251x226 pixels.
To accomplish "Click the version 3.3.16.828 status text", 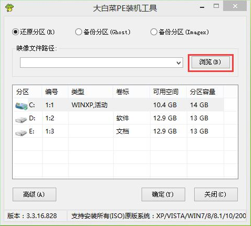I will point(32,216).
